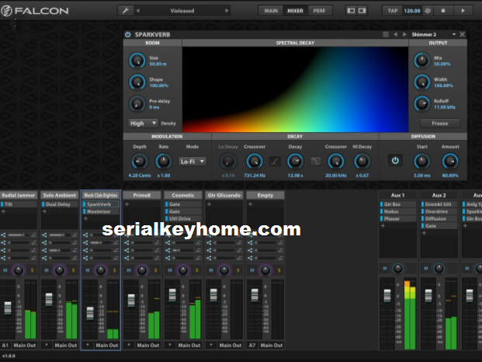Screen dimensions: 482x362
Task: Open the A1 input selector
Action: [5, 346]
